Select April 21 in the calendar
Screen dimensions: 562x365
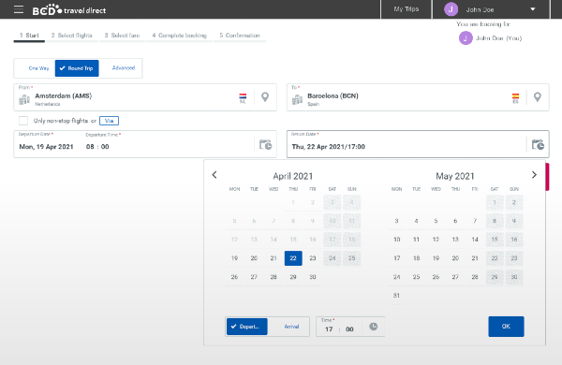[274, 258]
